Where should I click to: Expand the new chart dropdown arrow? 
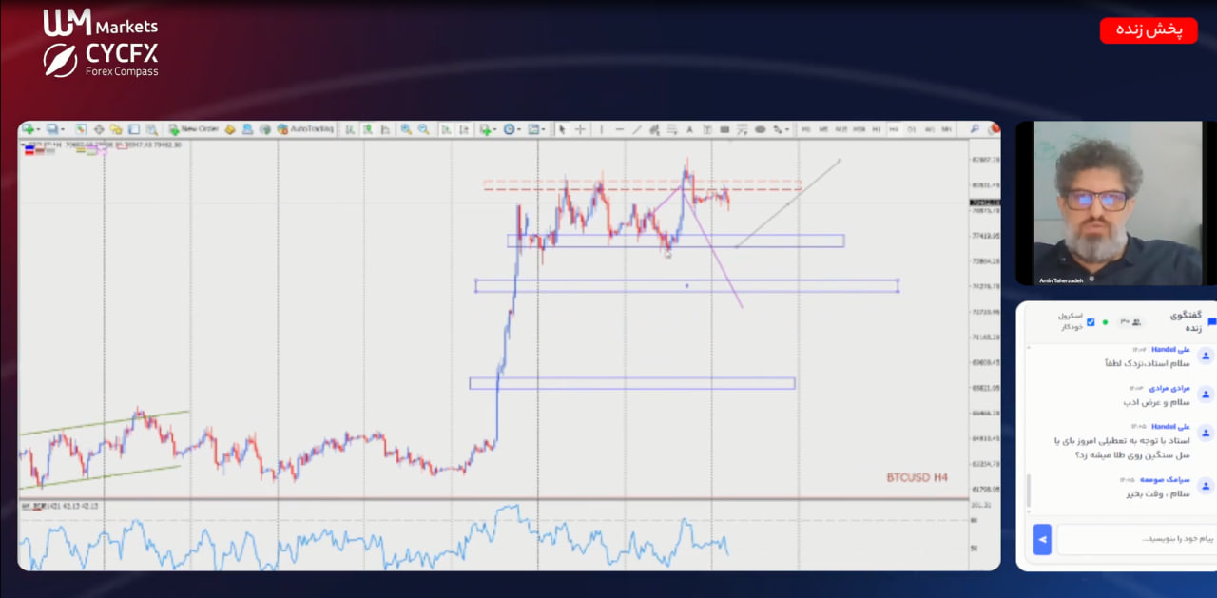[x=38, y=129]
